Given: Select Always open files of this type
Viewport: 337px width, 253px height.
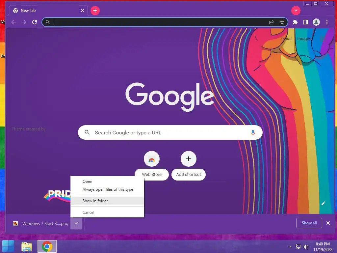Looking at the screenshot, I should point(107,189).
